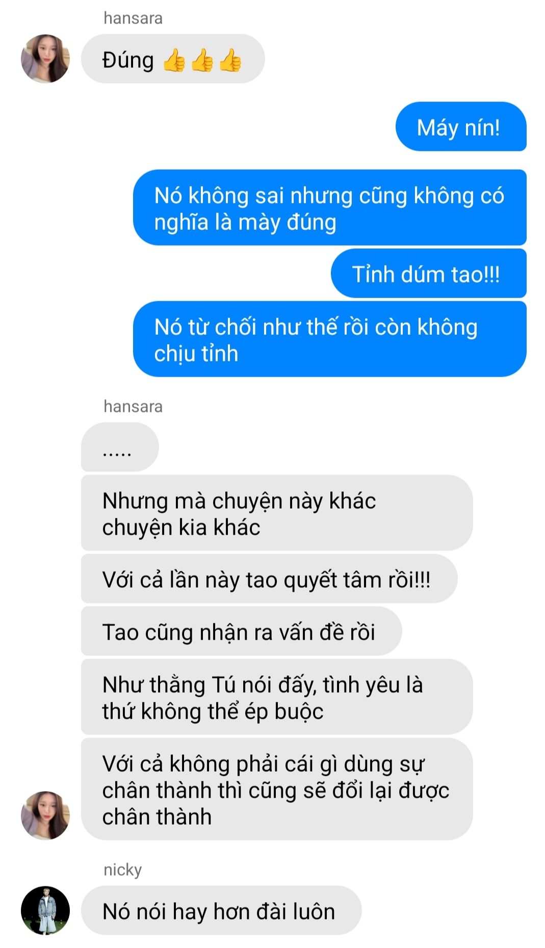Screen dimensions: 545x948
Task: Select the 'Như thằng Tú nói đấy' message
Action: pos(277,697)
